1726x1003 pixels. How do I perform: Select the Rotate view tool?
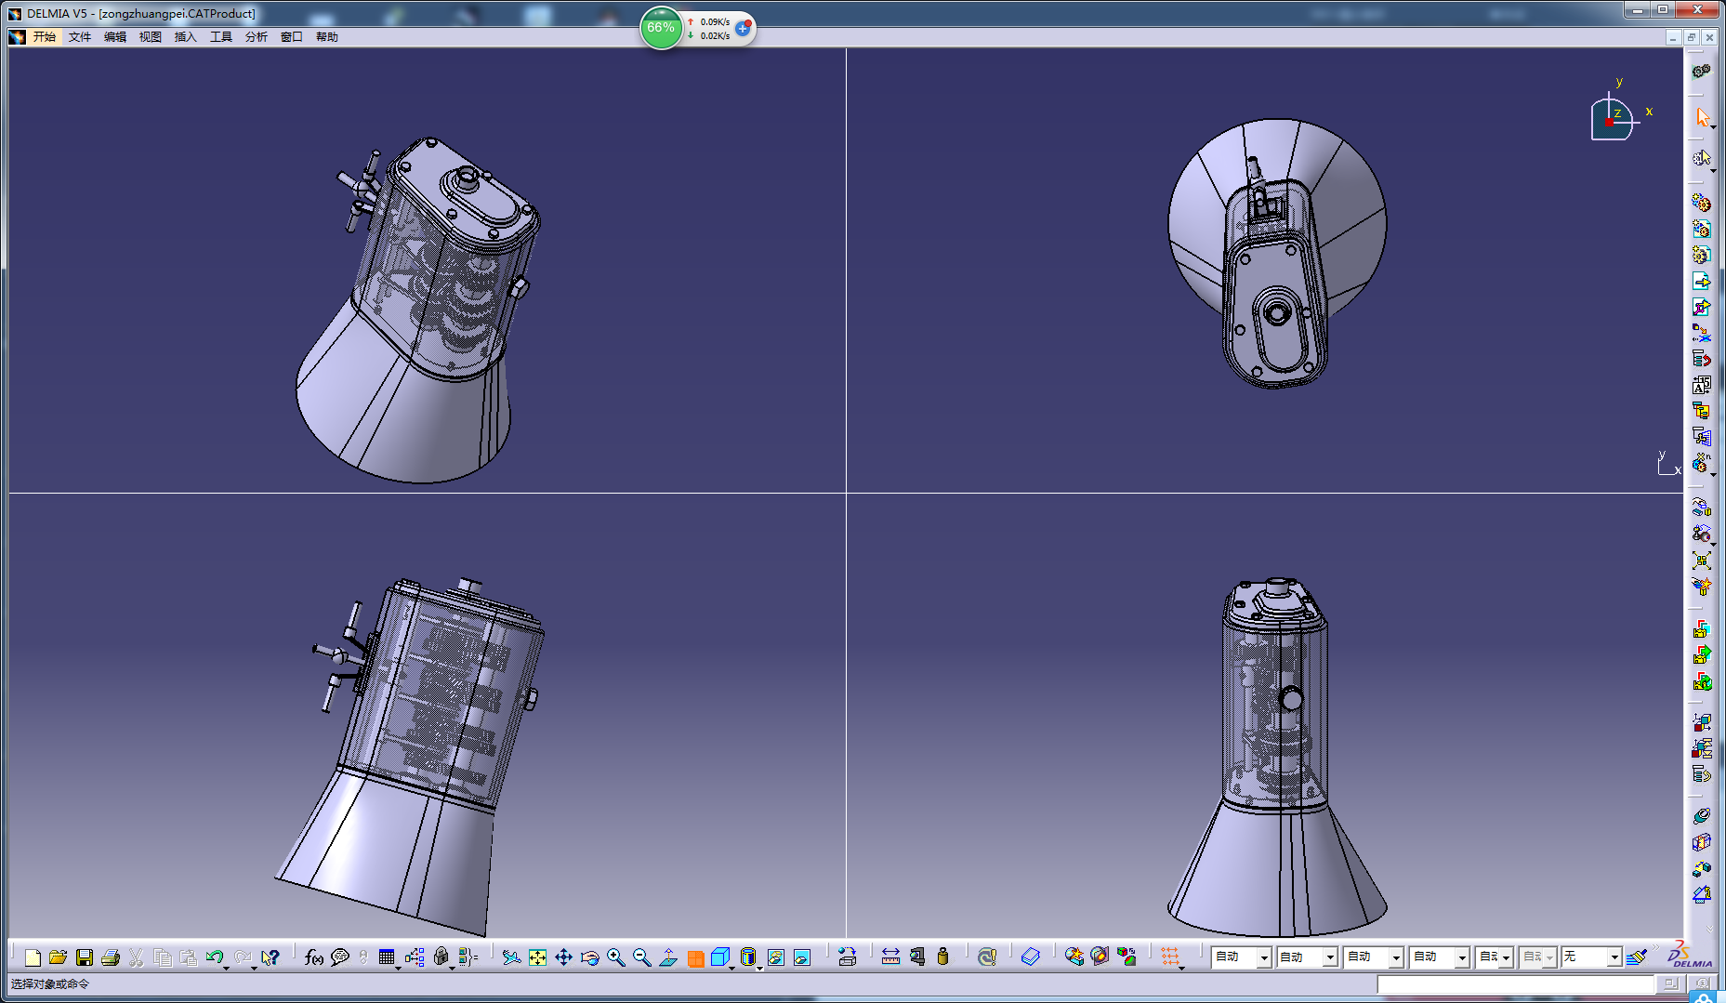point(589,957)
